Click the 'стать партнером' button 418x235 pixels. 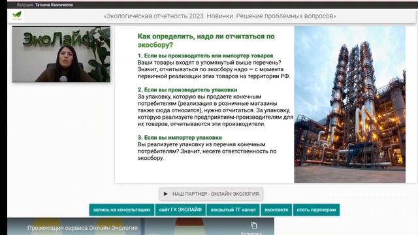click(x=316, y=210)
